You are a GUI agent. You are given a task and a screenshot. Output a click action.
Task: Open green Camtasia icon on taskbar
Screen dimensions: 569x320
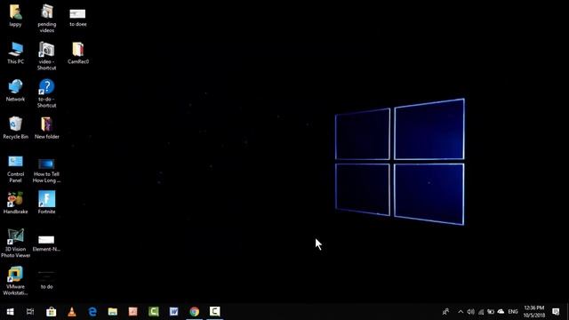154,312
